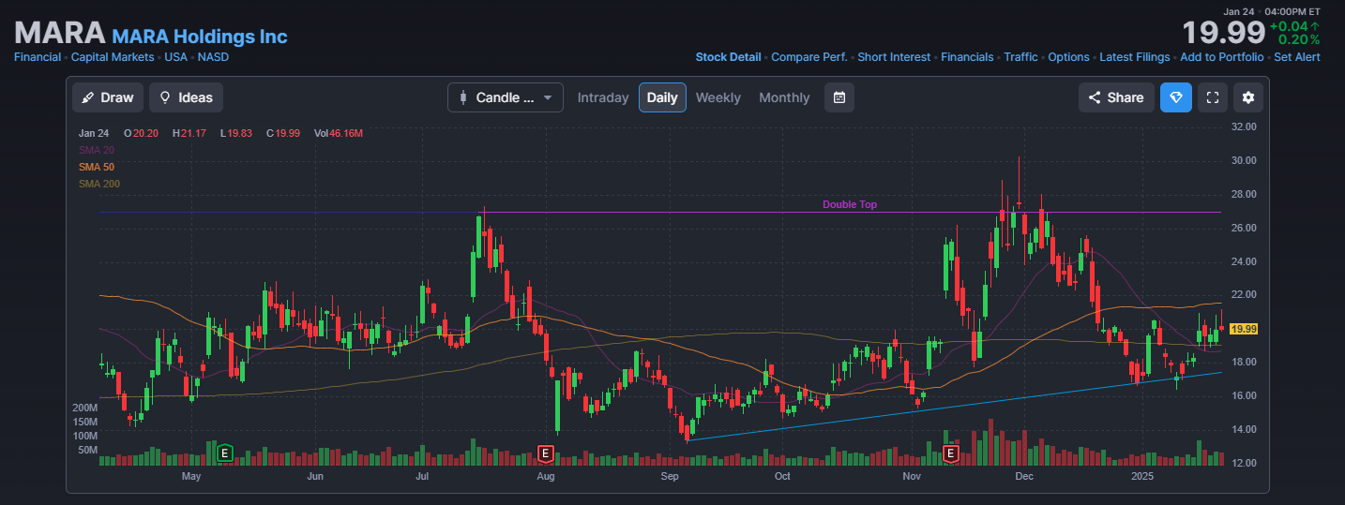Select the SMA 50 indicator label
The image size is (1345, 505).
97,167
